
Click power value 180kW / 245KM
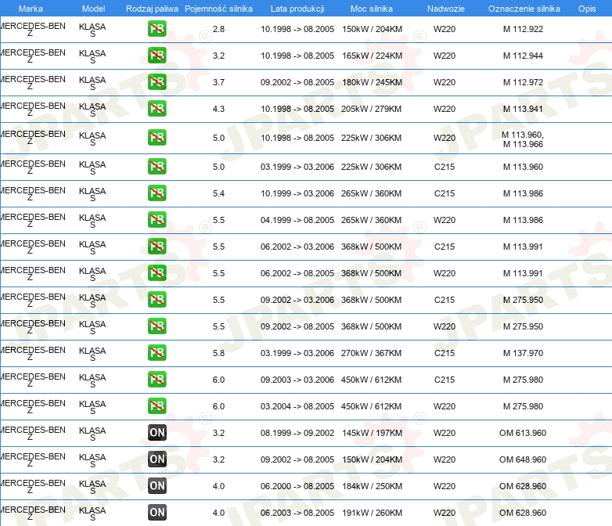(372, 82)
